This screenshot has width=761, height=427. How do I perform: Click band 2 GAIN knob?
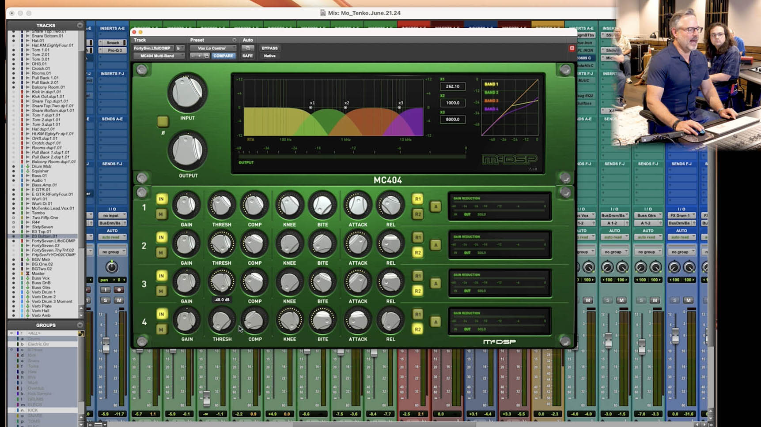(186, 244)
